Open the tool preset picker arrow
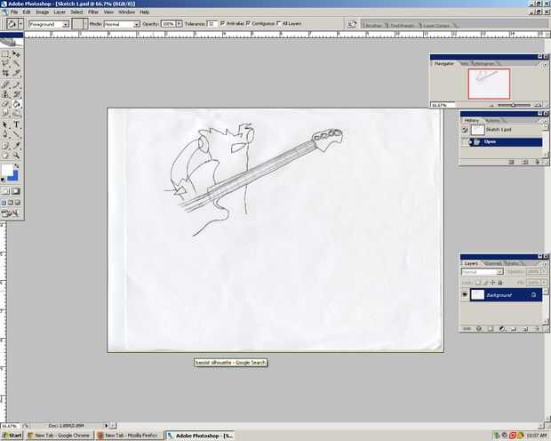The height and width of the screenshot is (441, 551). (x=20, y=24)
